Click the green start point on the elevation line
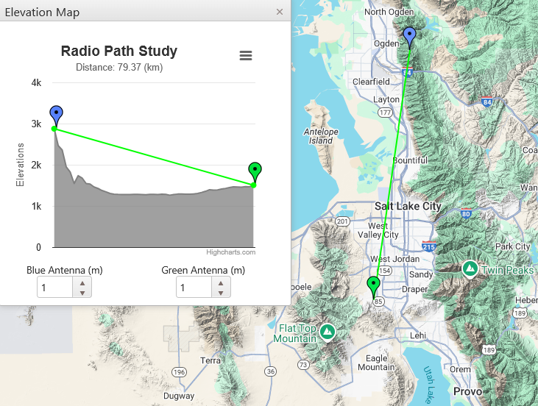This screenshot has height=406, width=538. [54, 129]
